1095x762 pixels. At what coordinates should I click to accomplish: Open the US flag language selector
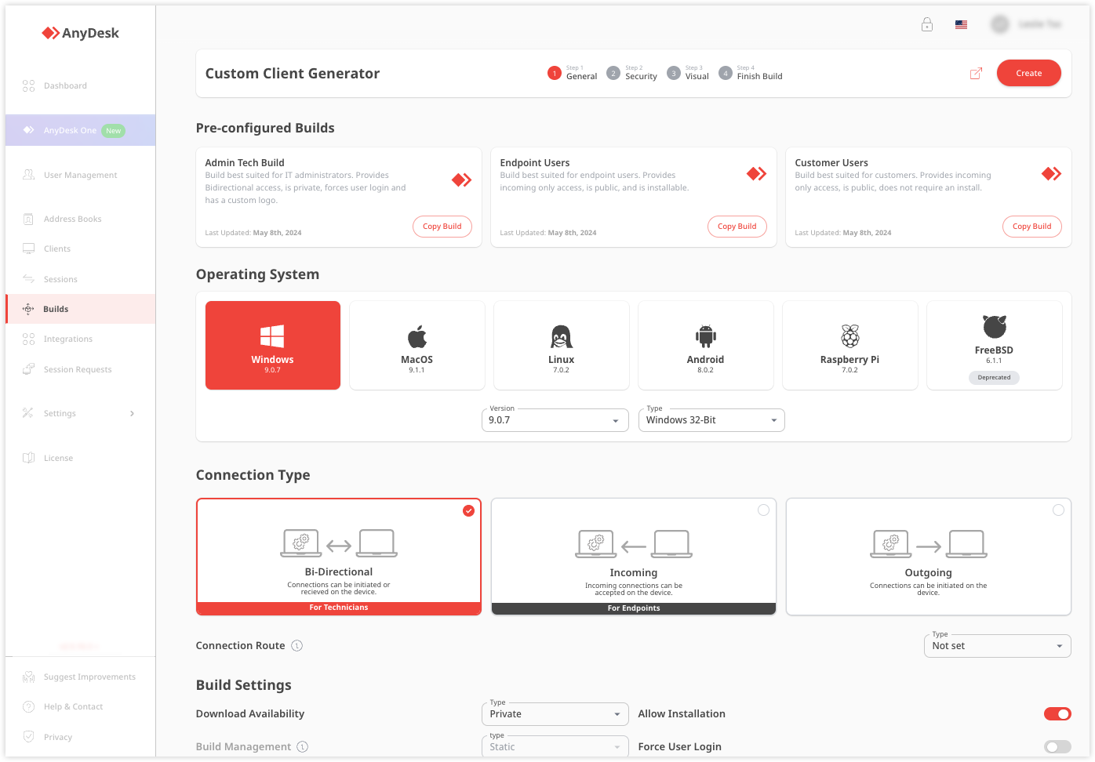pos(961,25)
